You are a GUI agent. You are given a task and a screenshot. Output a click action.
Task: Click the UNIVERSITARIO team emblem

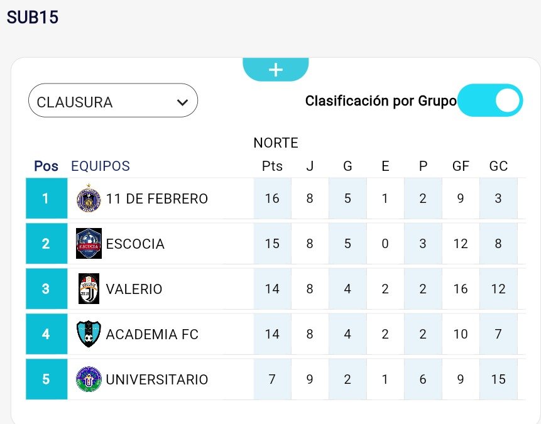89,379
